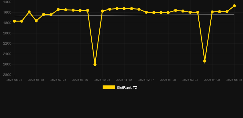Select the data point above 2026-03-02
This screenshot has height=118, width=243.
point(190,12)
